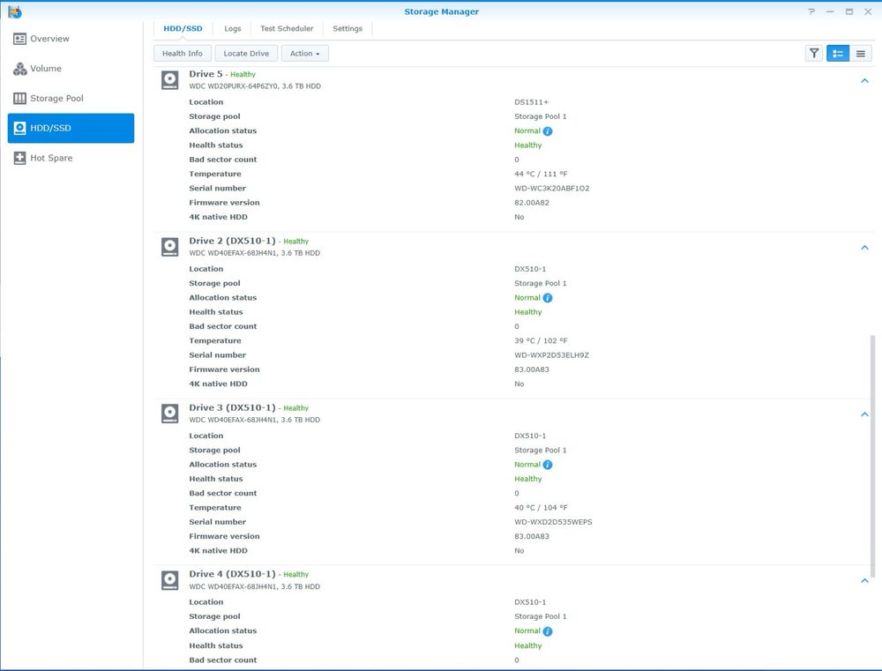The height and width of the screenshot is (671, 882).
Task: Click info icon beside Drive 3 allocation status
Action: click(x=548, y=465)
